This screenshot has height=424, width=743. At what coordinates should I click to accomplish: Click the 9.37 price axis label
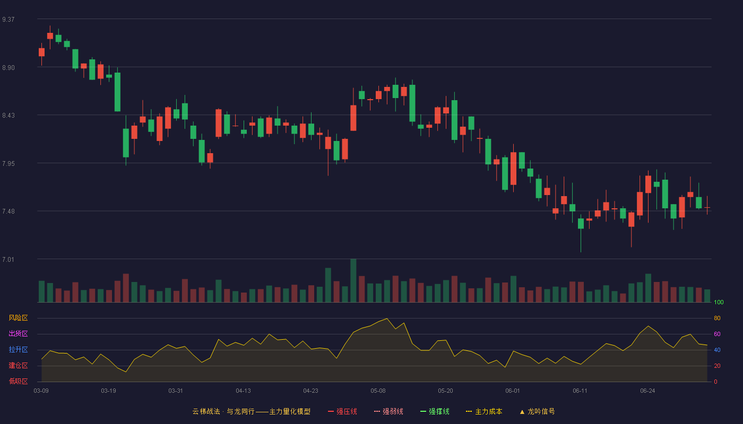pyautogui.click(x=8, y=20)
